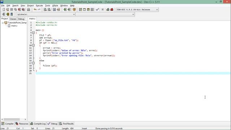Click the project panel horizontal scrollbar thumb
Screen dimensions: 231x130
12,119
